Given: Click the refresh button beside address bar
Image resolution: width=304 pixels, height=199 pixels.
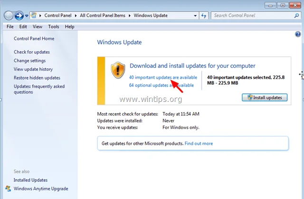Looking at the screenshot, I should coord(203,16).
